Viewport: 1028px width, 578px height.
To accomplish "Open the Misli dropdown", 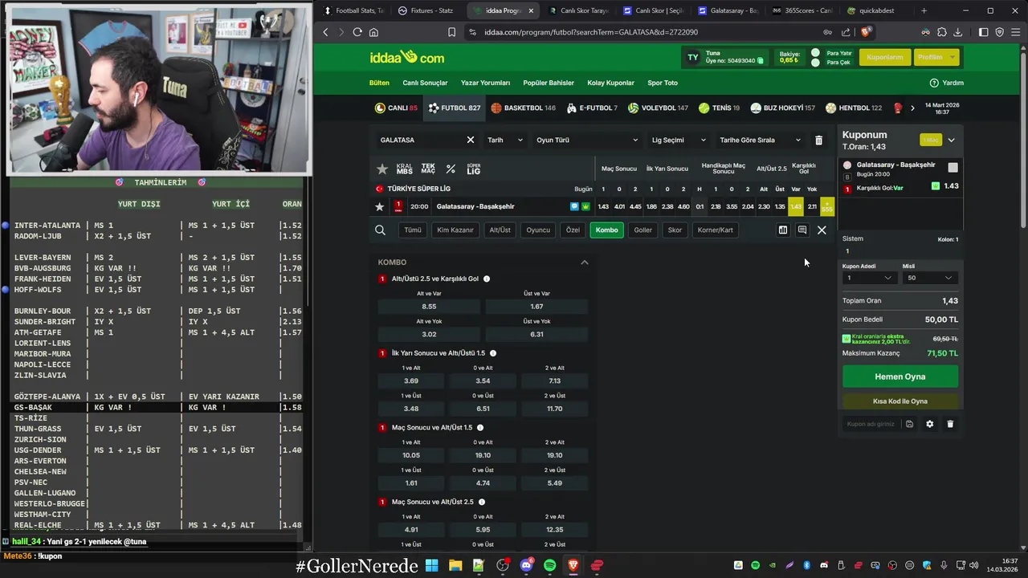I will pos(930,278).
